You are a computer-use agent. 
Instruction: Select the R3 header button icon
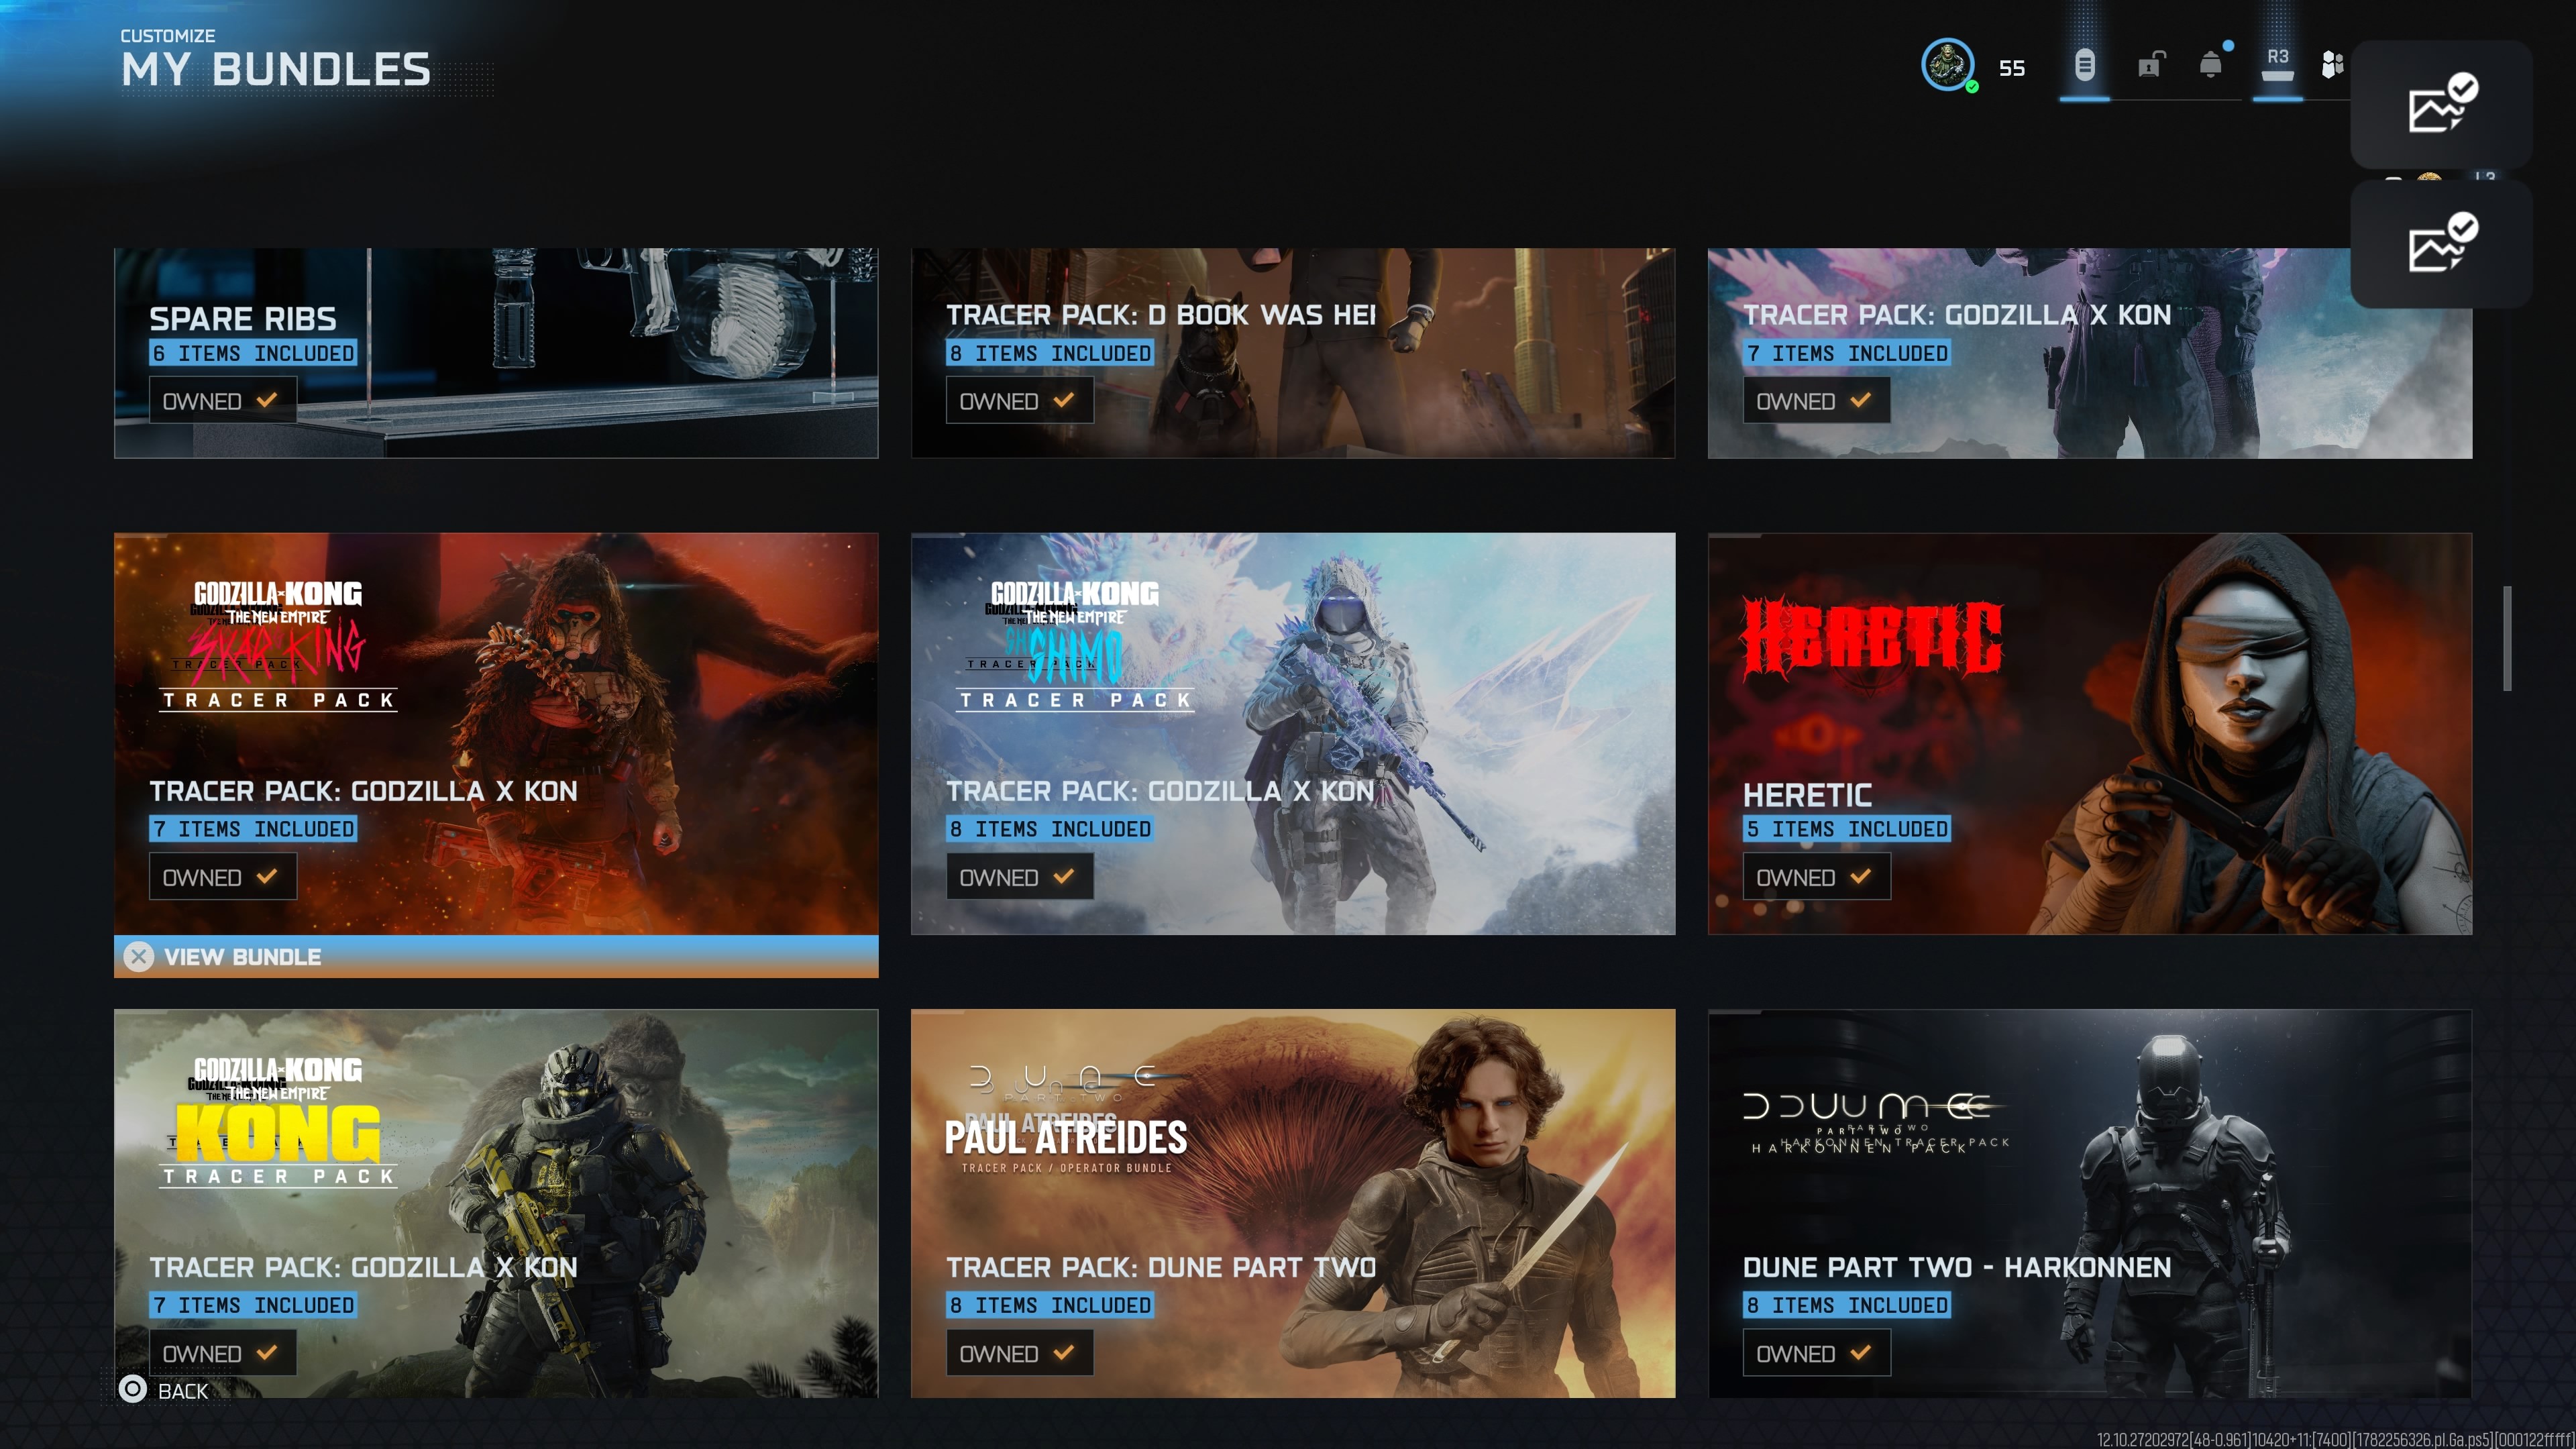[x=2277, y=65]
